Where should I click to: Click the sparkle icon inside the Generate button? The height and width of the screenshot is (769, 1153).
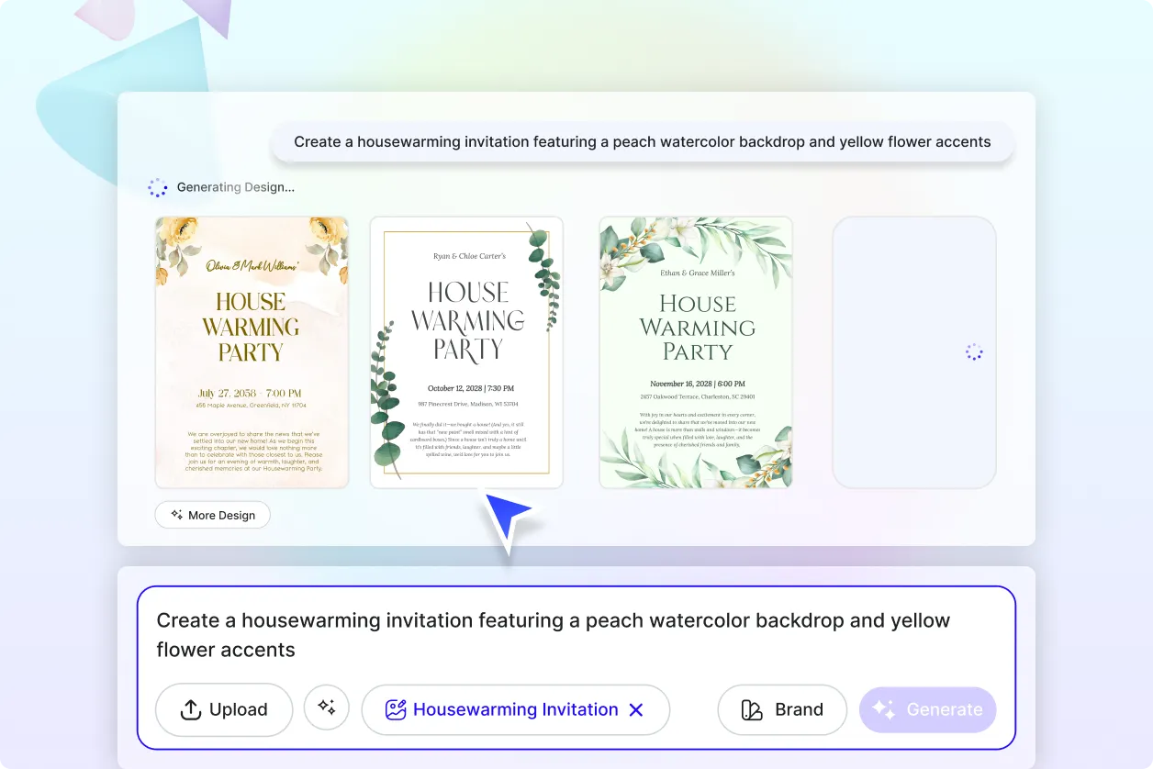click(x=885, y=709)
